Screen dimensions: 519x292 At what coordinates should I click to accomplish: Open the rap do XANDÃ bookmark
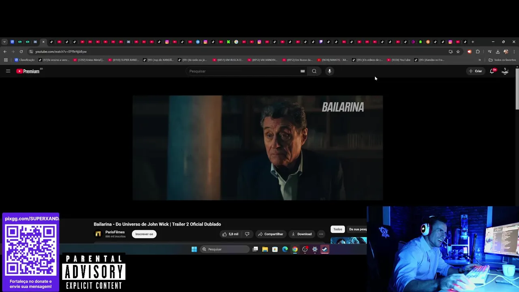[x=159, y=60]
